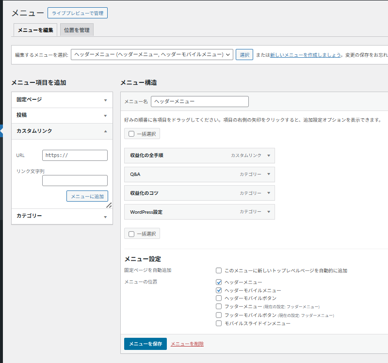Open settings arrow for 収益化の全手順 item
This screenshot has height=363, width=388.
click(268, 156)
